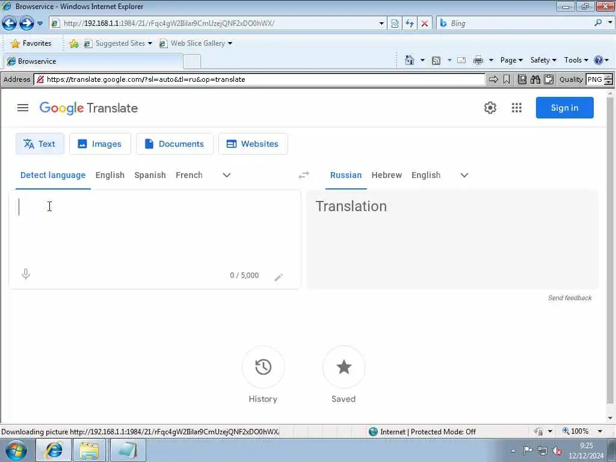Click the Read Mail icon
The image size is (616, 462).
point(461,60)
